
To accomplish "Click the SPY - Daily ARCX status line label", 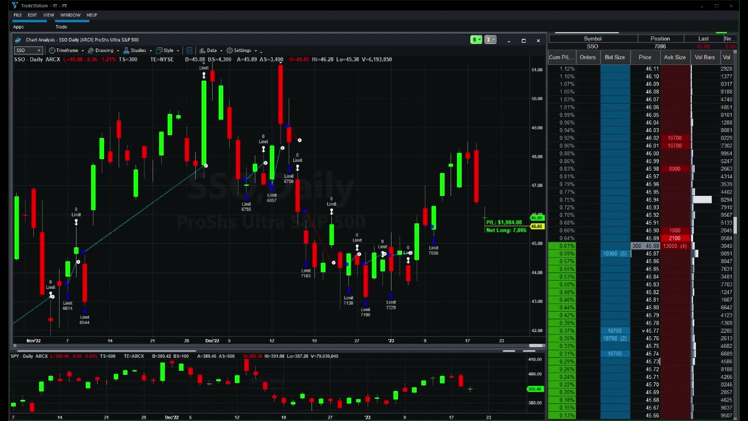I will (29, 356).
